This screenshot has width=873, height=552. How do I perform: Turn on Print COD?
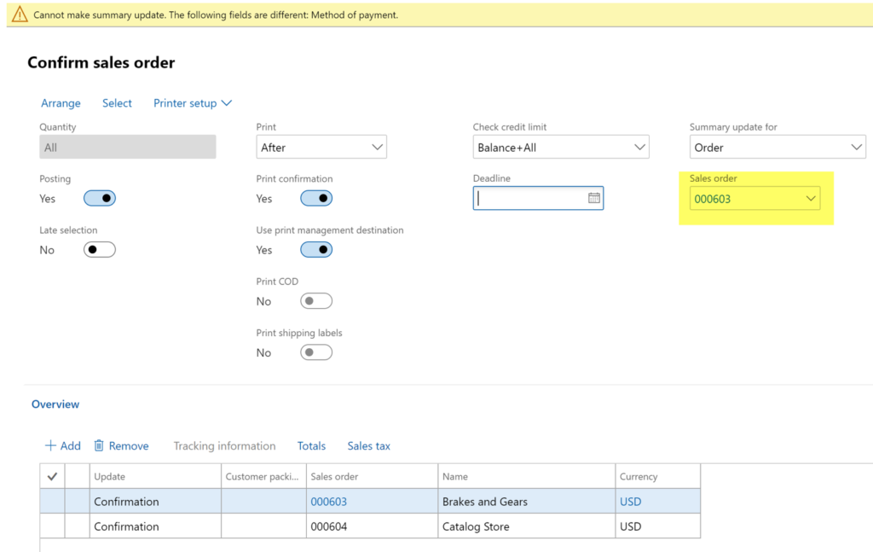(x=315, y=300)
